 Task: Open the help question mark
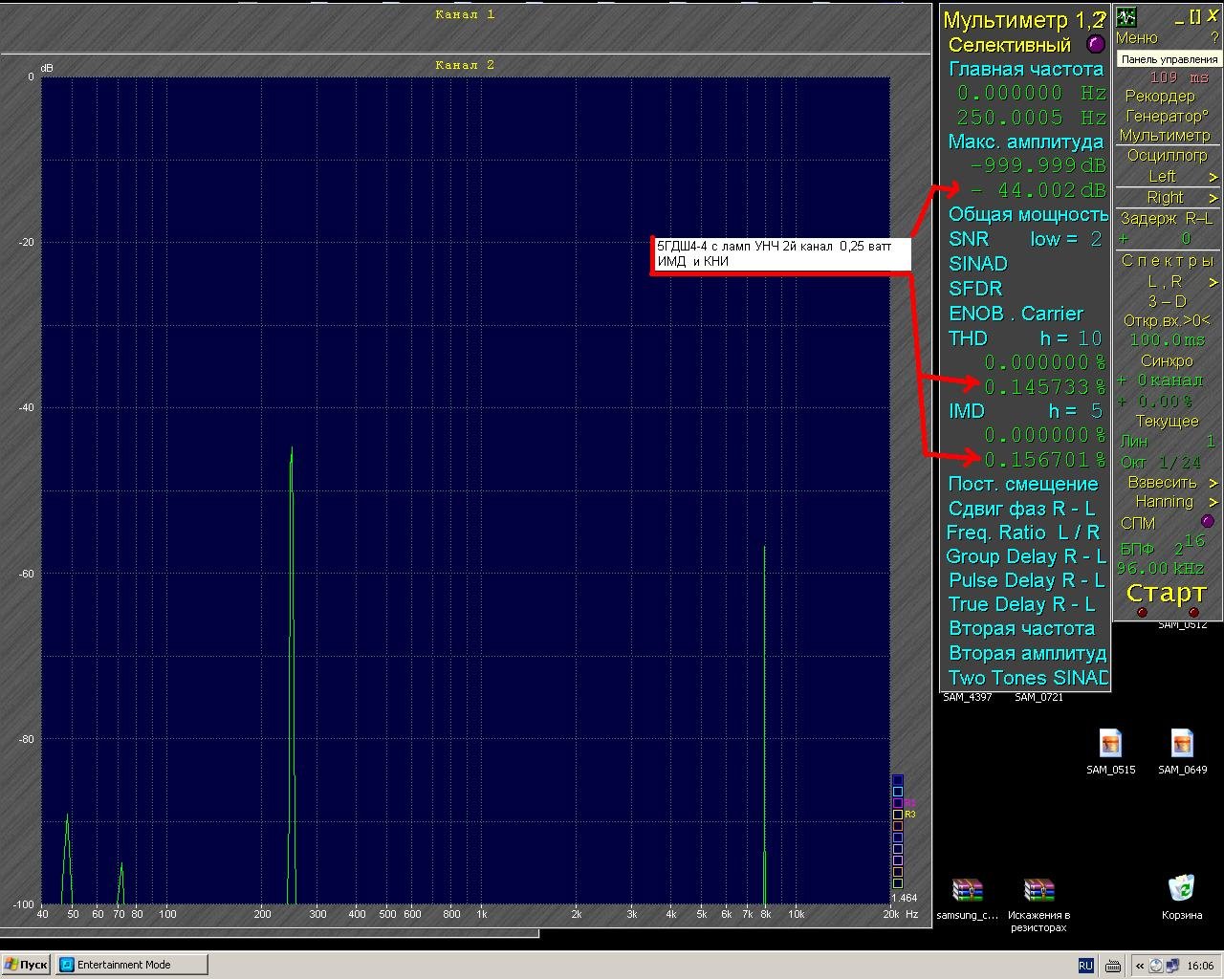click(1214, 38)
